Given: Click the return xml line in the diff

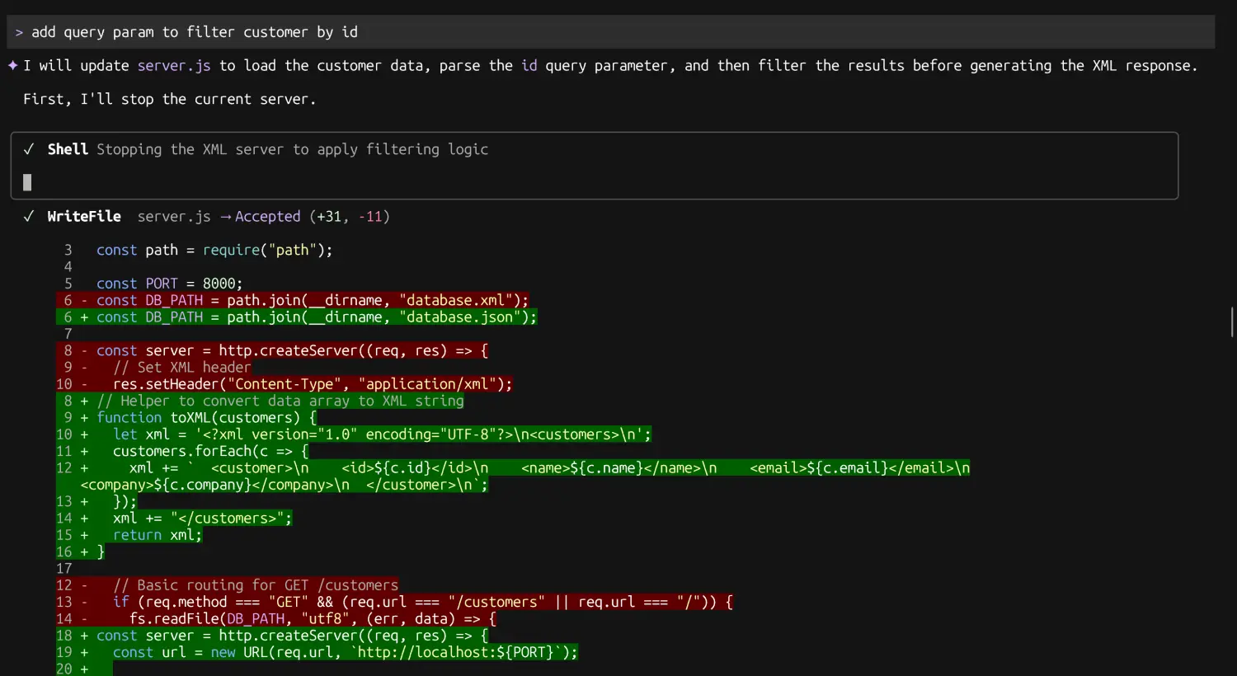Looking at the screenshot, I should pyautogui.click(x=157, y=534).
